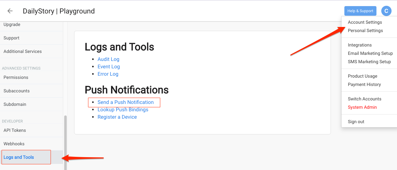Open the Audit Log link
This screenshot has height=170, width=397.
point(108,59)
